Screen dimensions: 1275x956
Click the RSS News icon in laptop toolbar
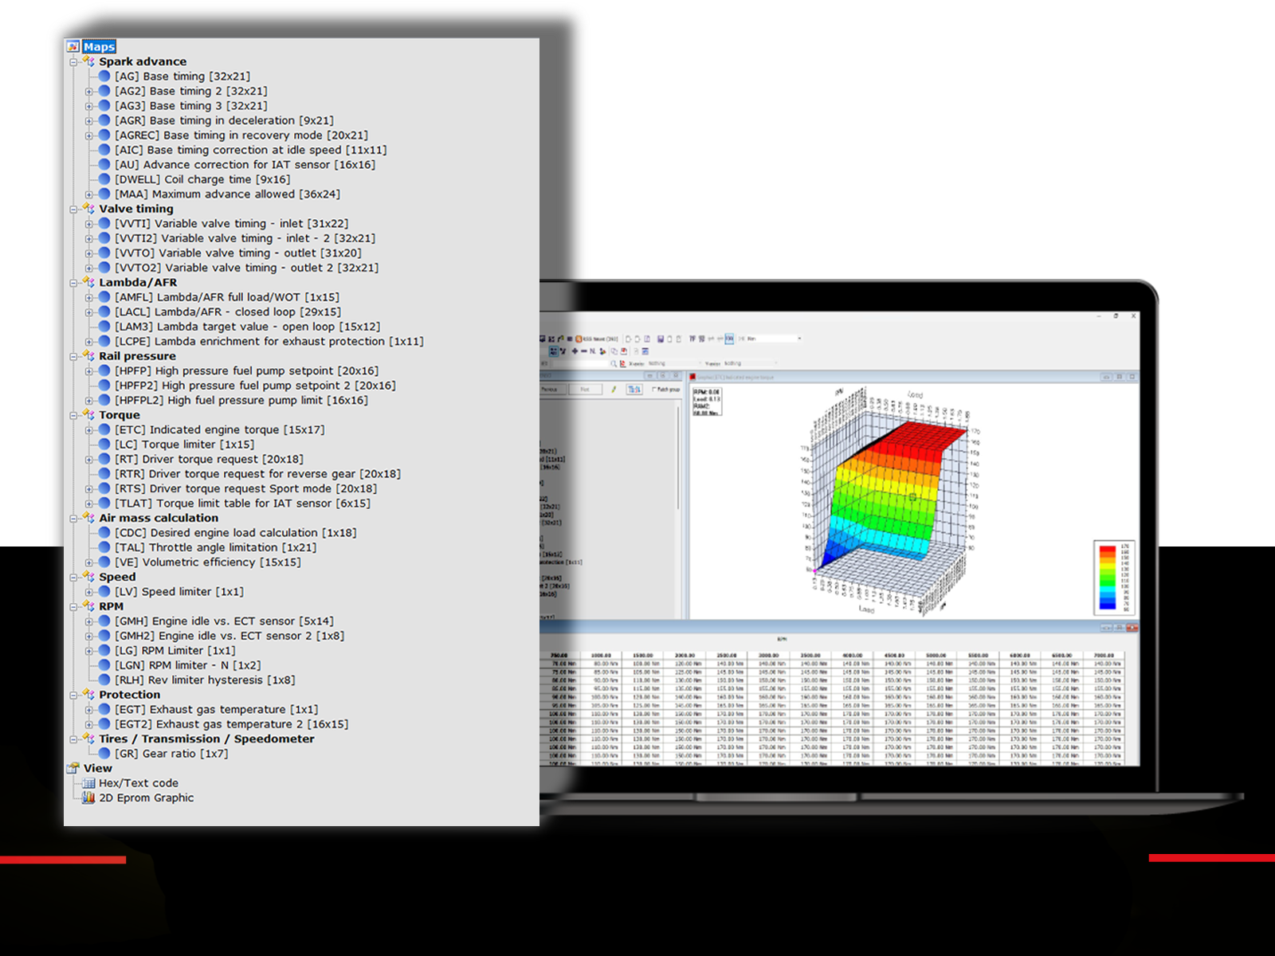tap(579, 339)
